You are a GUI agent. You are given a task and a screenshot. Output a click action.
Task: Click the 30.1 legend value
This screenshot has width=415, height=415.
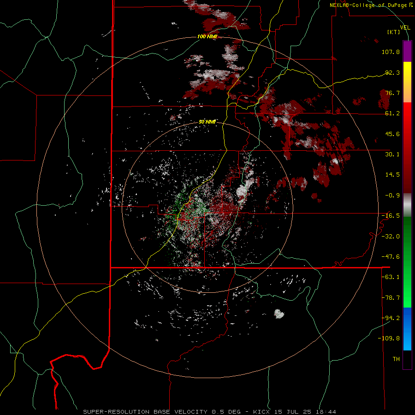click(392, 154)
